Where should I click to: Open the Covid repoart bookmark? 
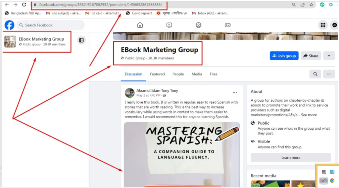pos(139,13)
